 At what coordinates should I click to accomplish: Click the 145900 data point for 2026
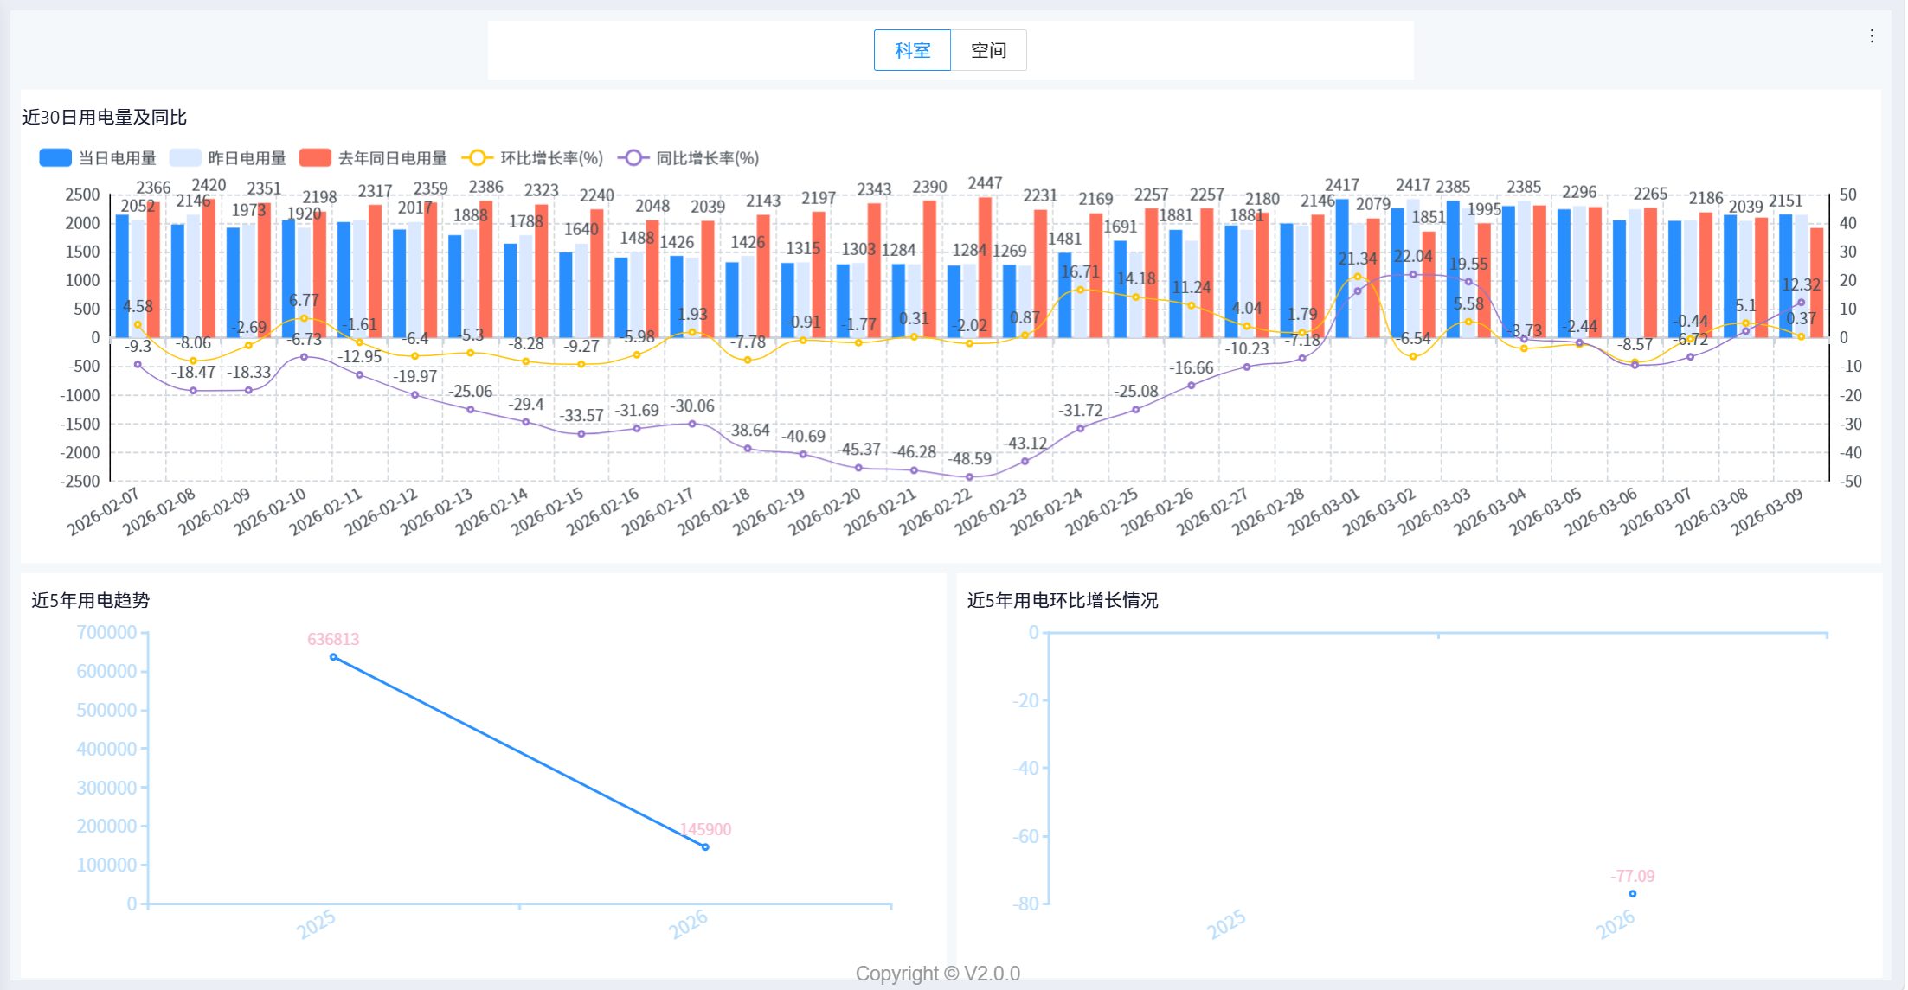coord(705,847)
